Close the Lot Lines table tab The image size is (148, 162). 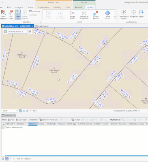[x=15, y=115]
